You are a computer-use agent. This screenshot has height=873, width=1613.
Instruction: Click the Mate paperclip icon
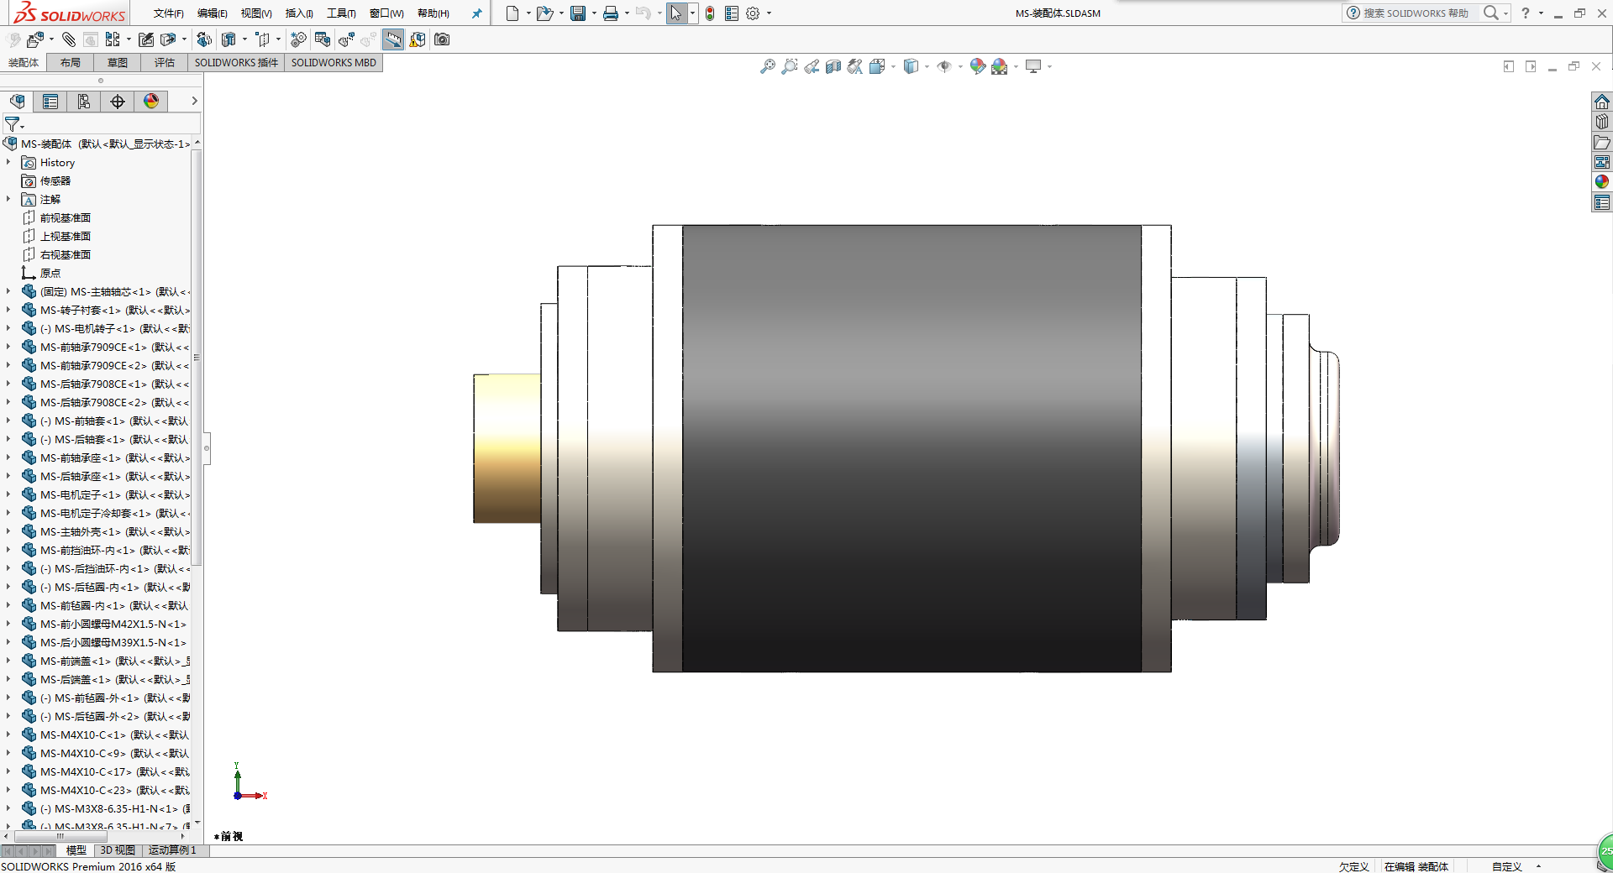[69, 39]
